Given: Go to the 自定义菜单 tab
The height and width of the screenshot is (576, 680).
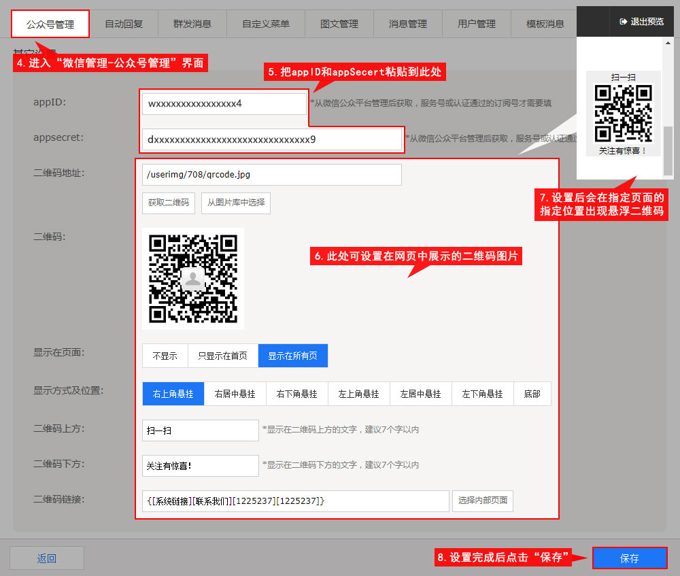Looking at the screenshot, I should (x=265, y=24).
